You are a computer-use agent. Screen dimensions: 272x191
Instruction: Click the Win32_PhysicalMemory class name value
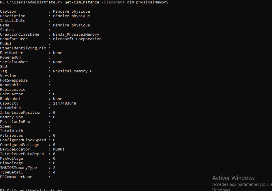click(x=76, y=34)
